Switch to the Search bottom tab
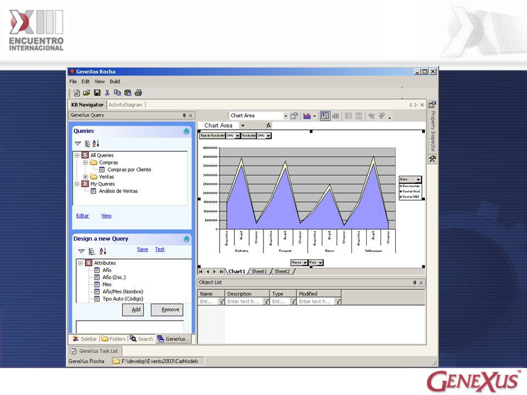Image resolution: width=527 pixels, height=395 pixels. pos(142,339)
